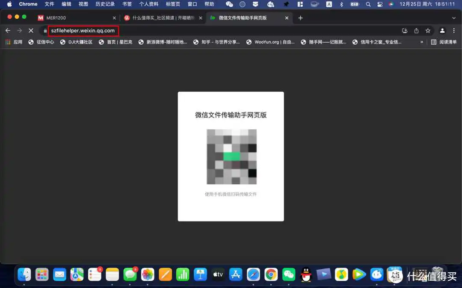Open the 编辑 menu

(66, 4)
